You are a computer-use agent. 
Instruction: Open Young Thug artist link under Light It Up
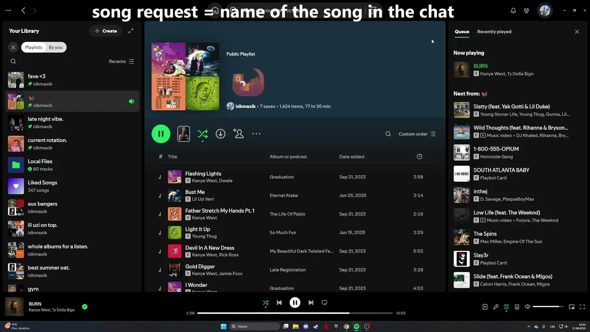(x=204, y=236)
